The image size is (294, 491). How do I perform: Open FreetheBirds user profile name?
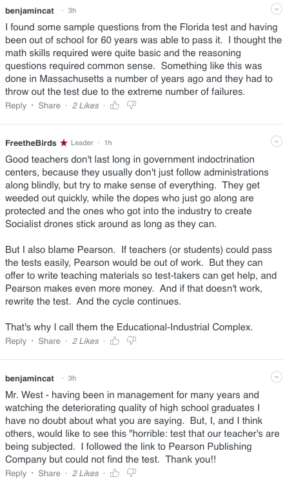click(x=31, y=143)
